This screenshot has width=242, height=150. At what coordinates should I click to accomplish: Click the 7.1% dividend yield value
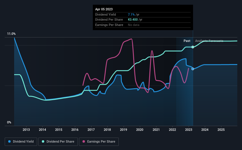point(131,14)
